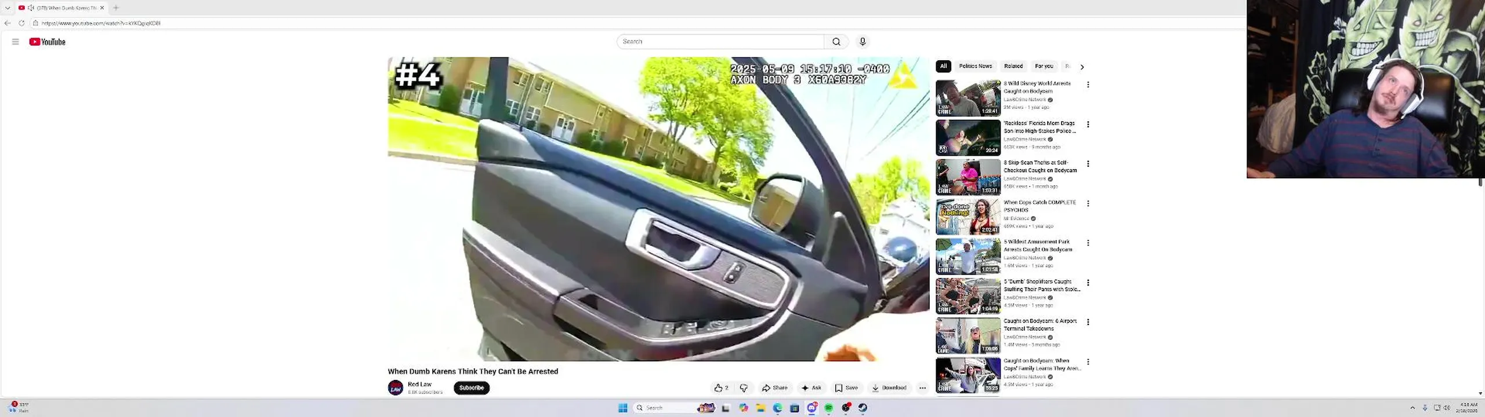Open Spotify from taskbar
Viewport: 1485px width, 417px height.
tap(829, 408)
